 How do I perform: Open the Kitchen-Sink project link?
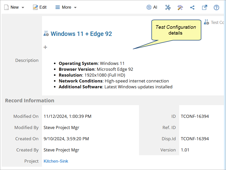(x=56, y=161)
